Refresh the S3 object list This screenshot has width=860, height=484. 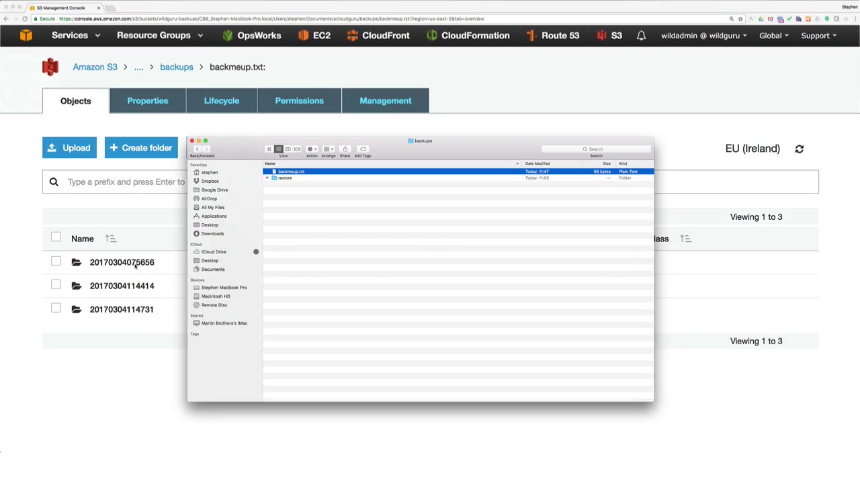click(799, 149)
